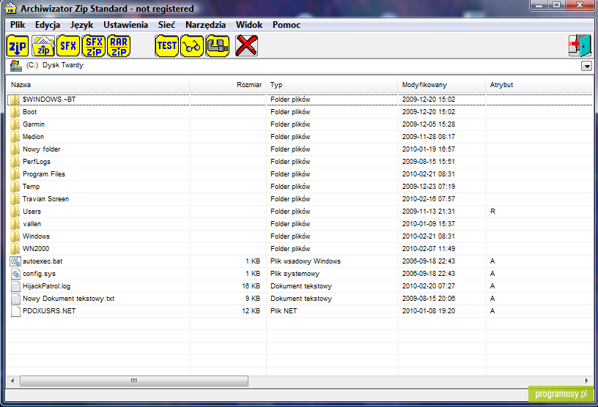Click the 16 KB size cell
The height and width of the screenshot is (407, 598).
click(251, 286)
